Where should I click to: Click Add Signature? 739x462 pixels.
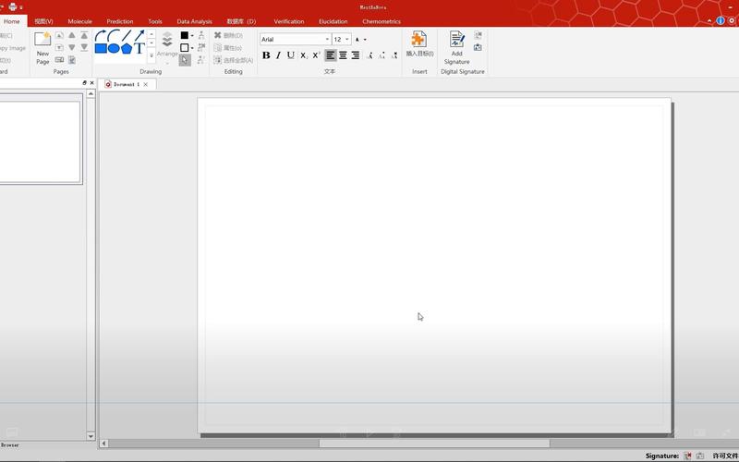tap(456, 48)
